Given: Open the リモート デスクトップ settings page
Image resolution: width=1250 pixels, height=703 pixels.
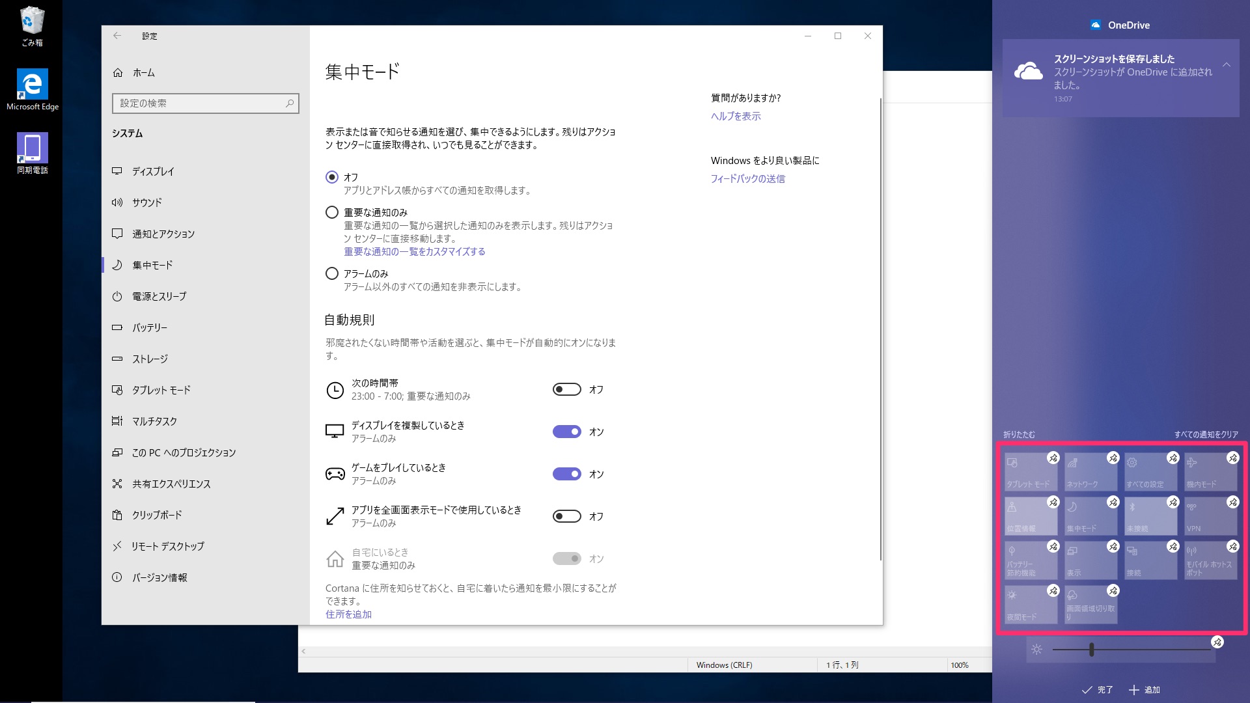Looking at the screenshot, I should pyautogui.click(x=206, y=546).
